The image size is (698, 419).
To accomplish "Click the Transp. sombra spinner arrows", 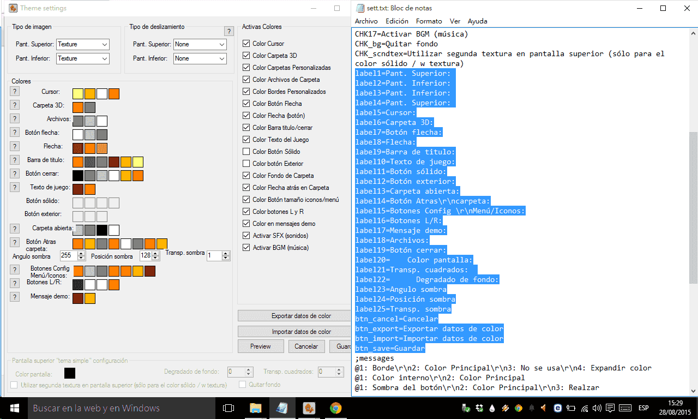I will coord(226,255).
